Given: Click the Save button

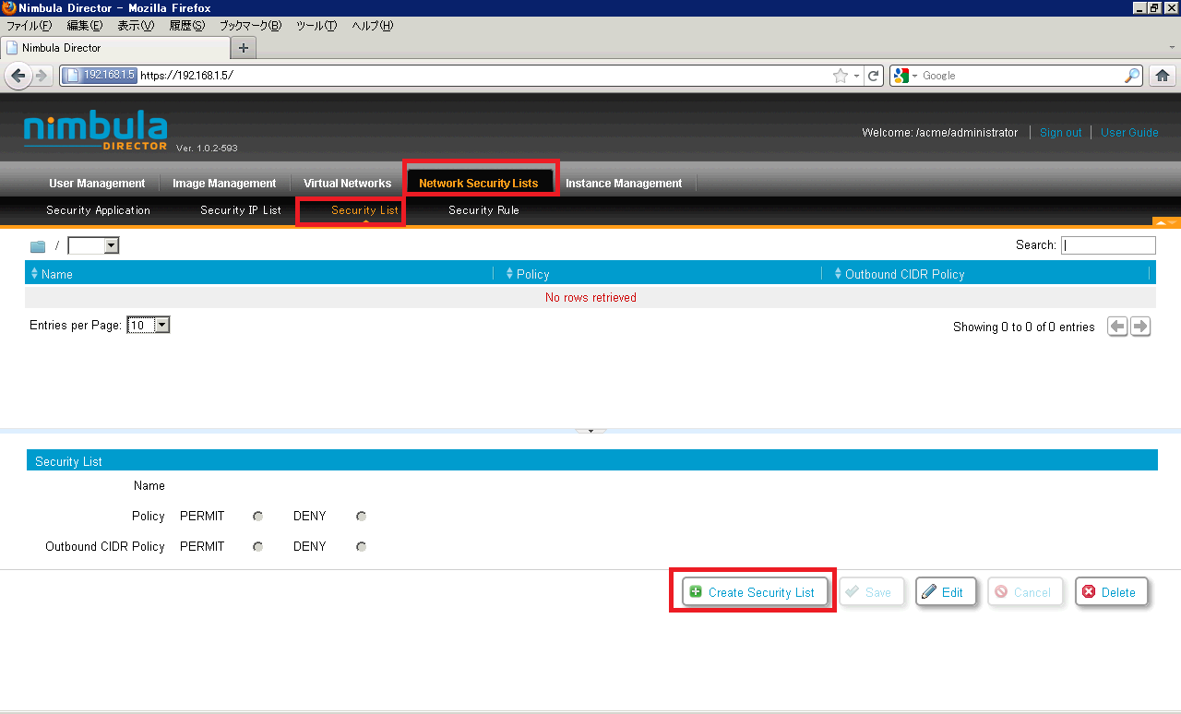Looking at the screenshot, I should [871, 592].
